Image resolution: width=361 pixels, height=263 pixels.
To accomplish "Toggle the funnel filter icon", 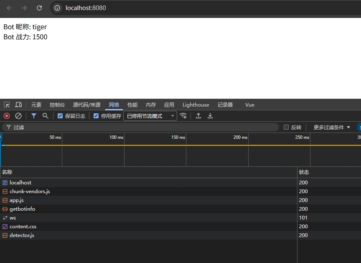I will tap(34, 116).
